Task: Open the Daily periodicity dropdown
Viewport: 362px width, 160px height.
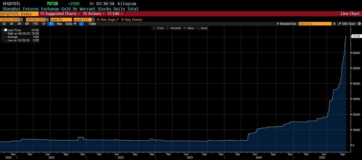Action: pyautogui.click(x=71, y=24)
